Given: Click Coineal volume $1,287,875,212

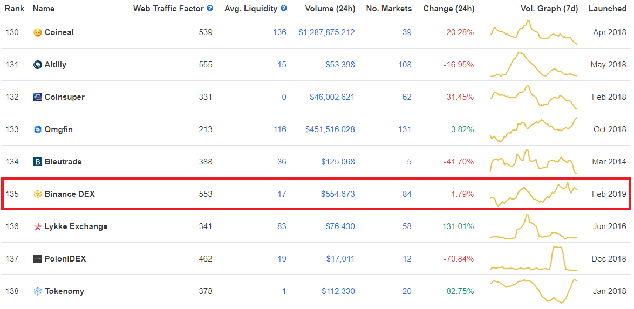Looking at the screenshot, I should (326, 32).
